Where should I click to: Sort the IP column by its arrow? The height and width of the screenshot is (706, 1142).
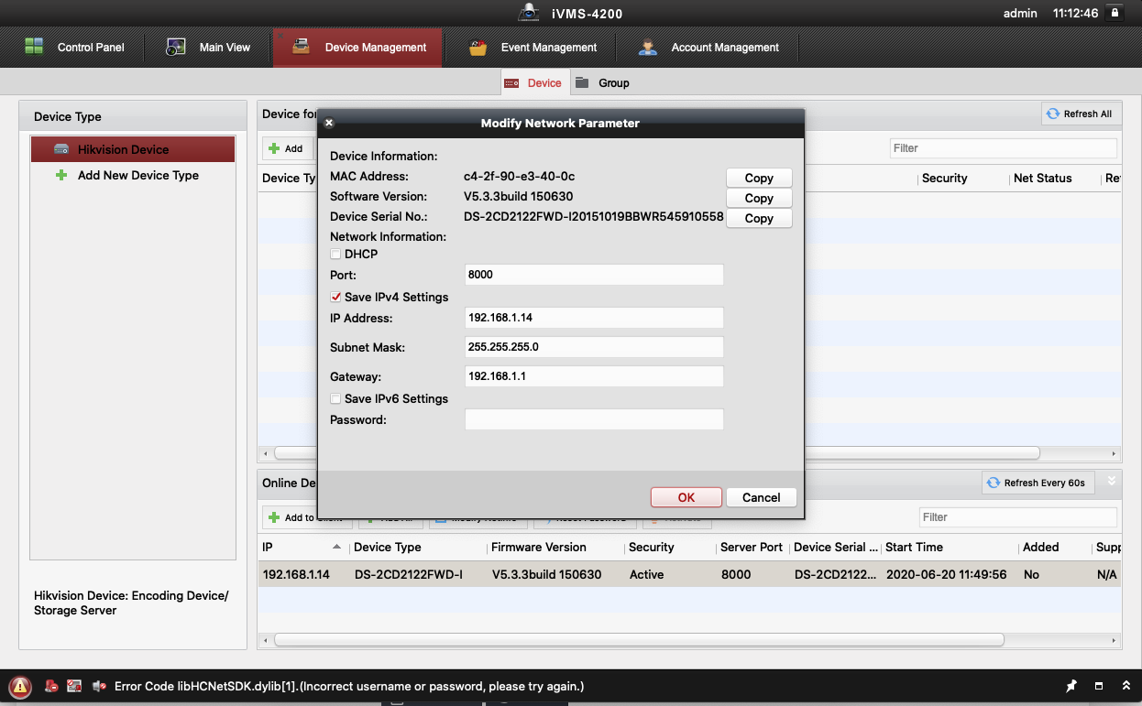[x=336, y=547]
